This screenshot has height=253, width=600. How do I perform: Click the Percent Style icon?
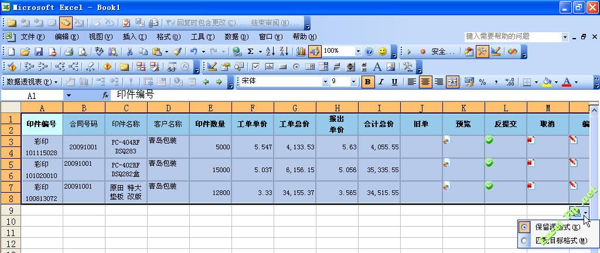coord(482,82)
